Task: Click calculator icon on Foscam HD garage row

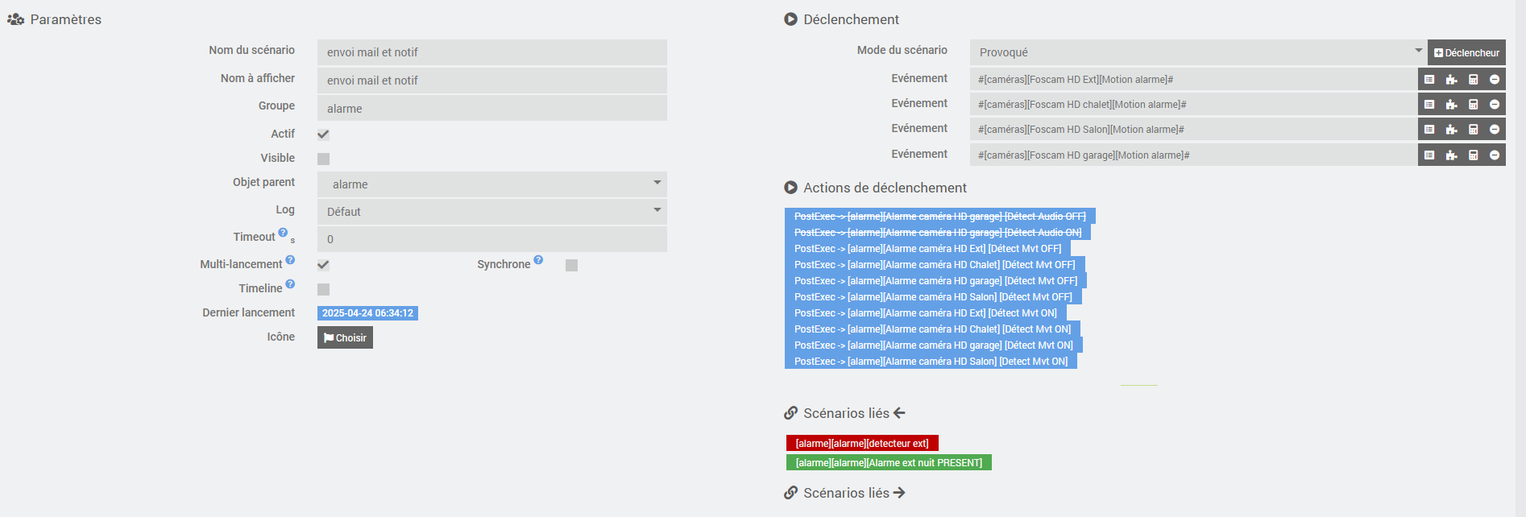Action: (x=1473, y=155)
